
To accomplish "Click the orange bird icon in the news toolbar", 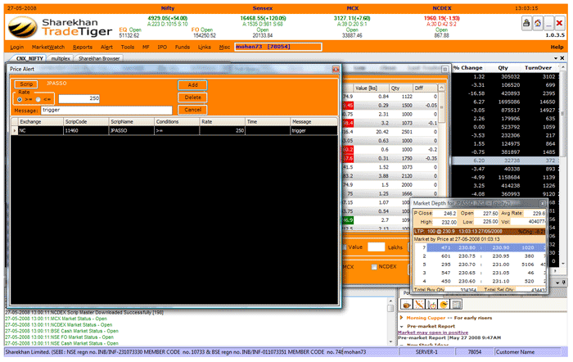I will coord(444,304).
